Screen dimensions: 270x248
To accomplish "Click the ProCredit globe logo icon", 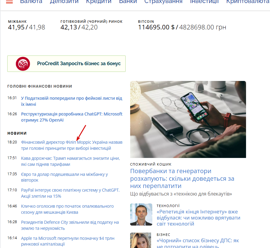I will tap(23, 64).
